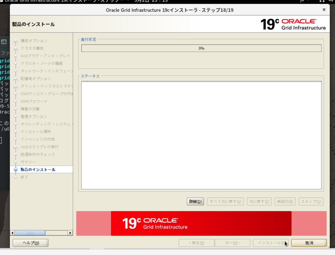The width and height of the screenshot is (335, 255).
Task: Select the クラスタ・ノードの情報 step
Action: (42, 63)
